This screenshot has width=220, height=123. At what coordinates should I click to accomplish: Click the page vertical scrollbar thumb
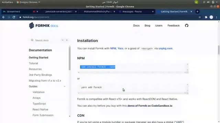219,50
